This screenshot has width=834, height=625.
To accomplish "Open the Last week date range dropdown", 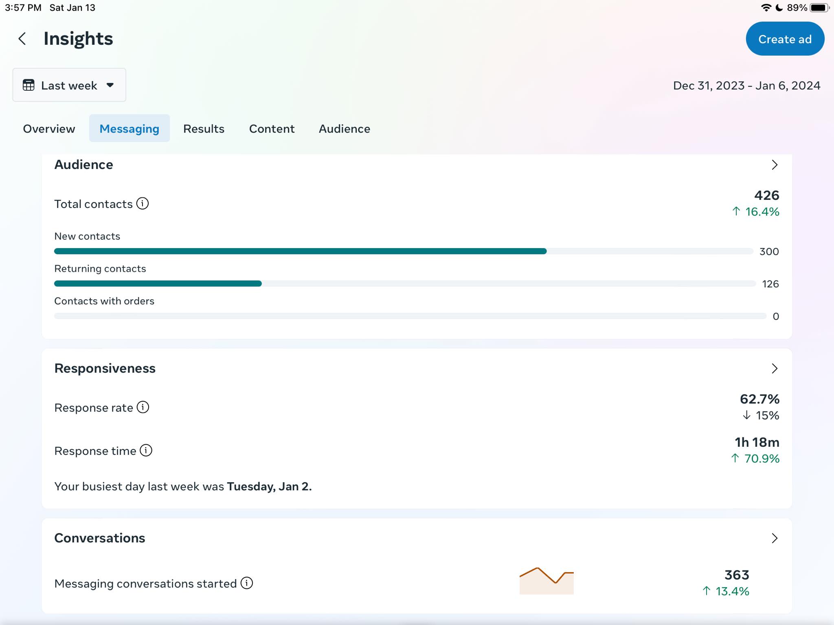I will pyautogui.click(x=69, y=85).
